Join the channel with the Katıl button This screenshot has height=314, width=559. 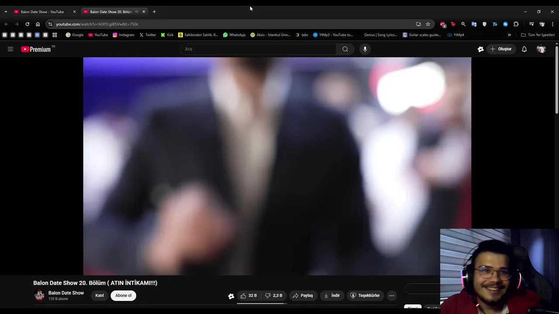100,296
